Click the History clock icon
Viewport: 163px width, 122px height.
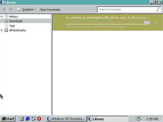[x=6, y=16]
